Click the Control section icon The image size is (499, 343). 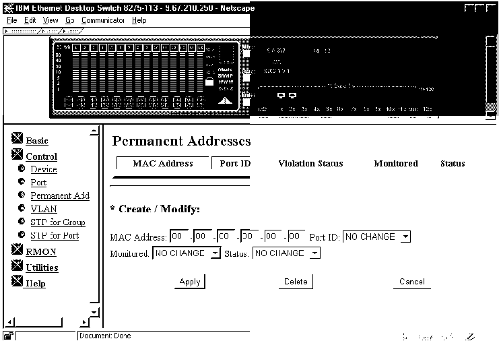pyautogui.click(x=18, y=155)
